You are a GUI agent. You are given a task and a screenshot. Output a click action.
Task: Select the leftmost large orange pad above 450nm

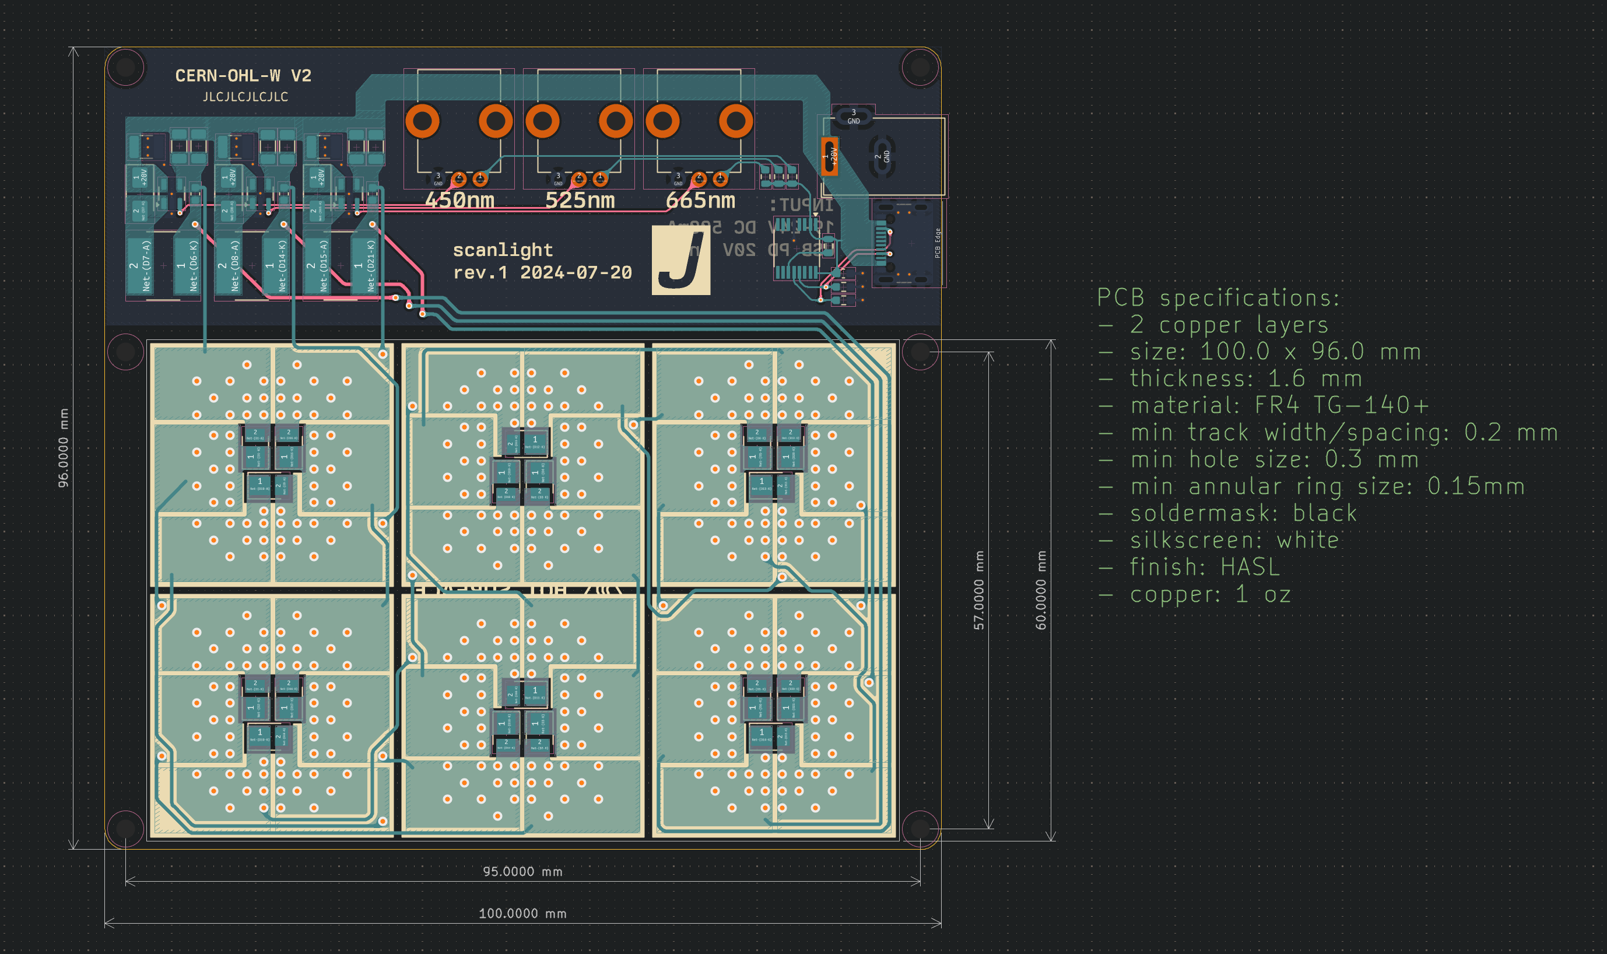(422, 121)
